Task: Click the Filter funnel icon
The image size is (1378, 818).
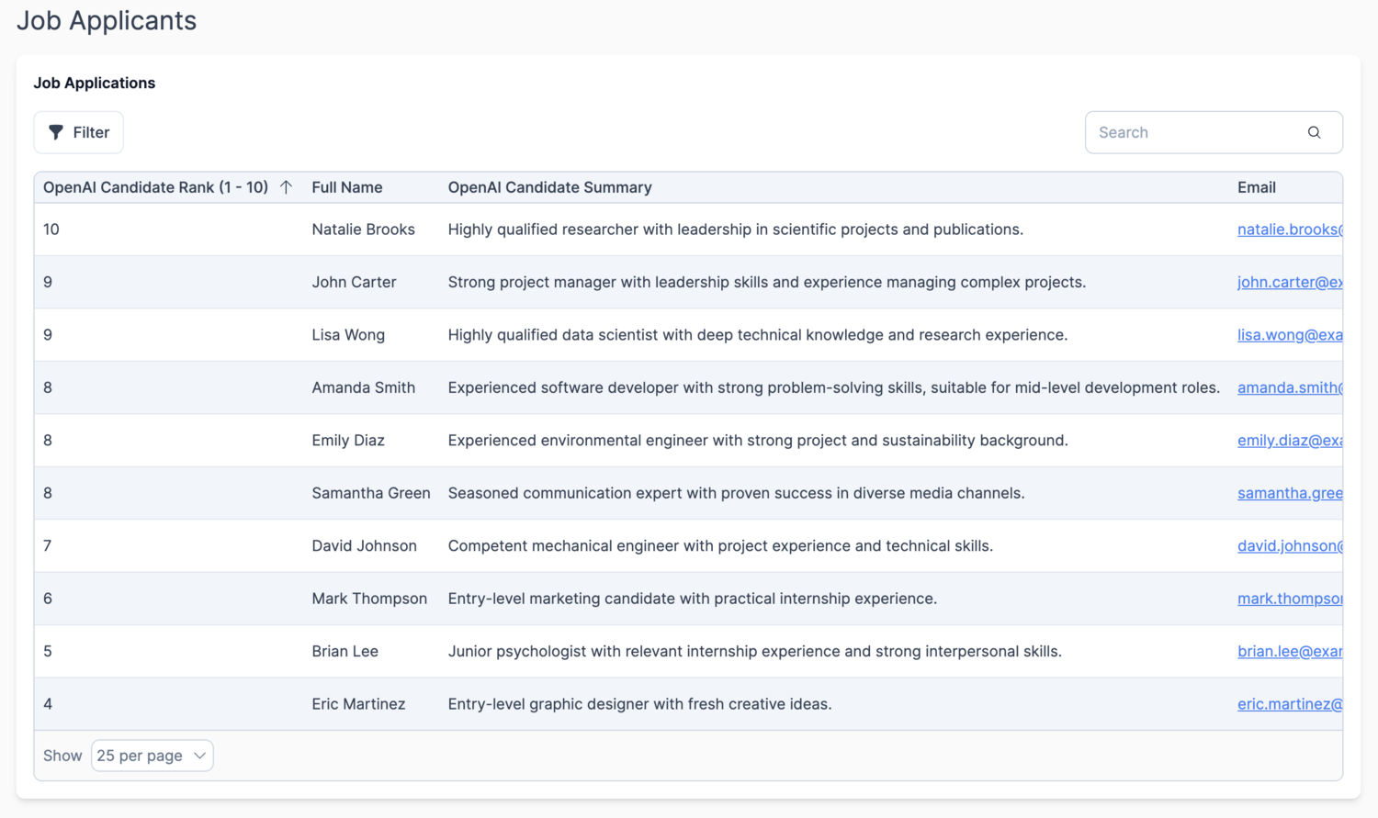Action: pos(54,132)
